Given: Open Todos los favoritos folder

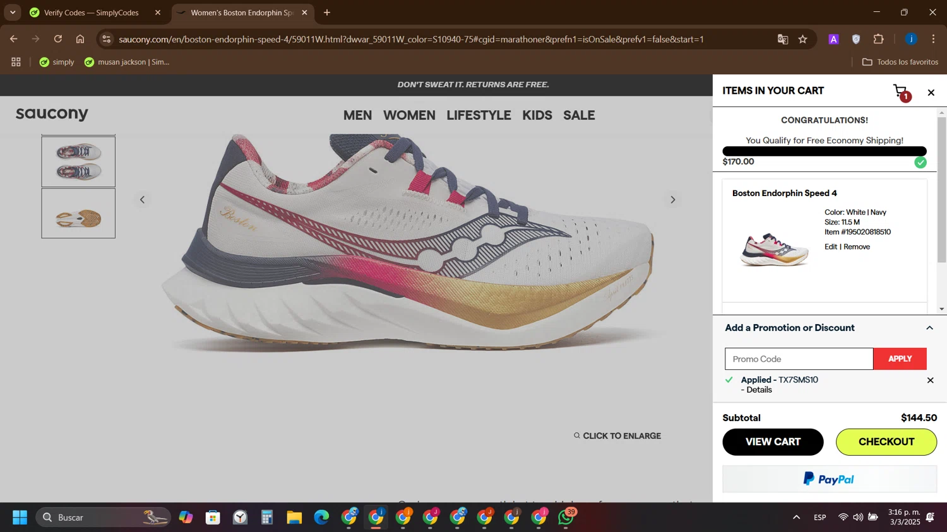Looking at the screenshot, I should (900, 62).
